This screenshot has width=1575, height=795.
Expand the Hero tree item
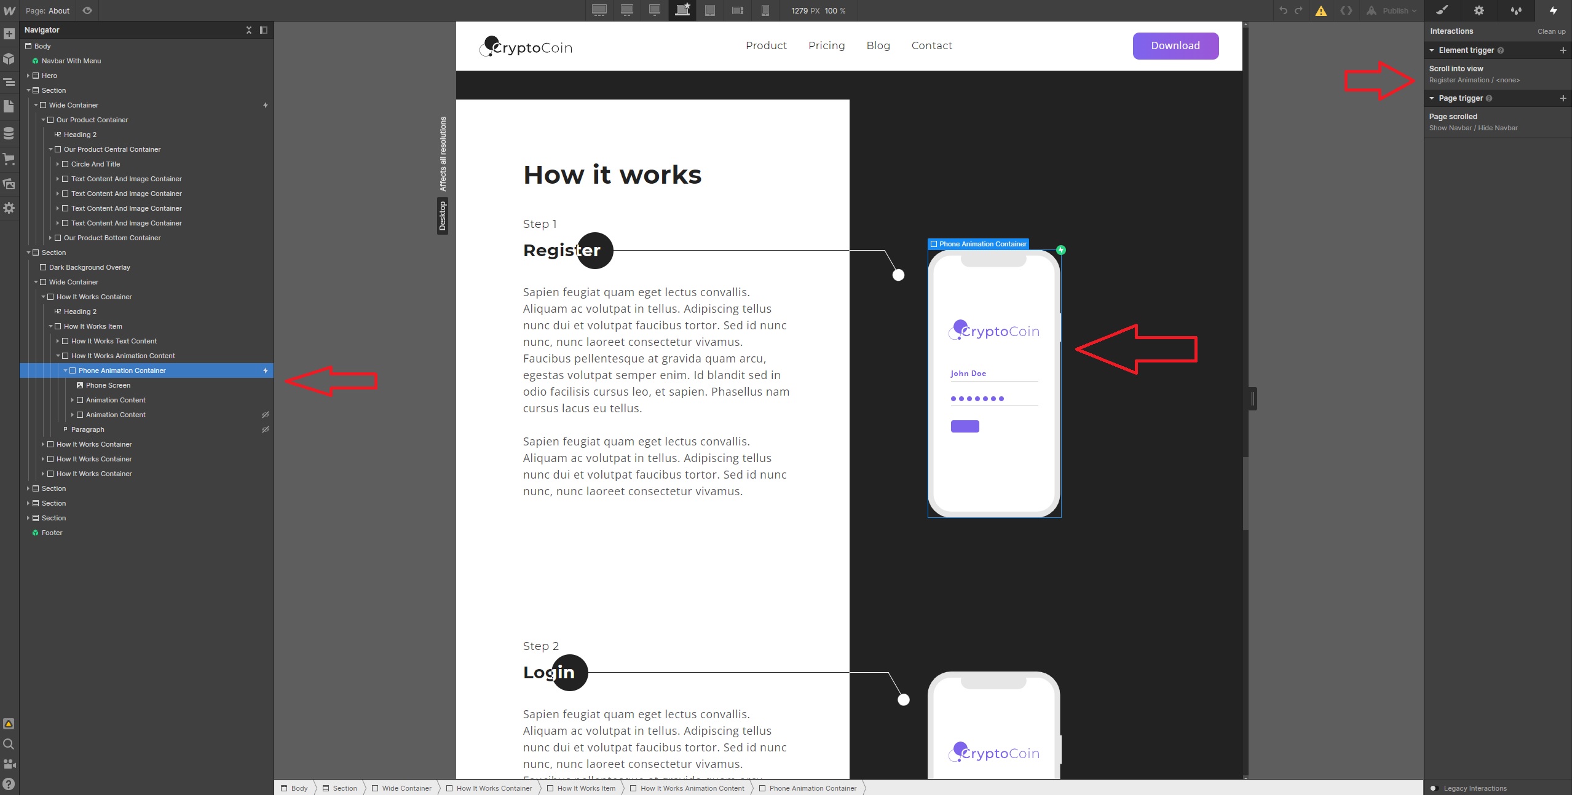click(x=28, y=76)
